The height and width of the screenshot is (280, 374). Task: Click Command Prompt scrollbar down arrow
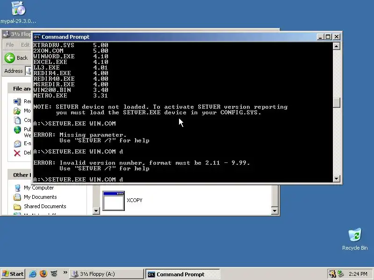(336, 179)
